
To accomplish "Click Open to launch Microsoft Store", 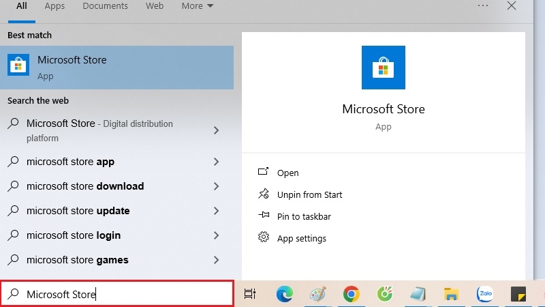I will pyautogui.click(x=287, y=173).
